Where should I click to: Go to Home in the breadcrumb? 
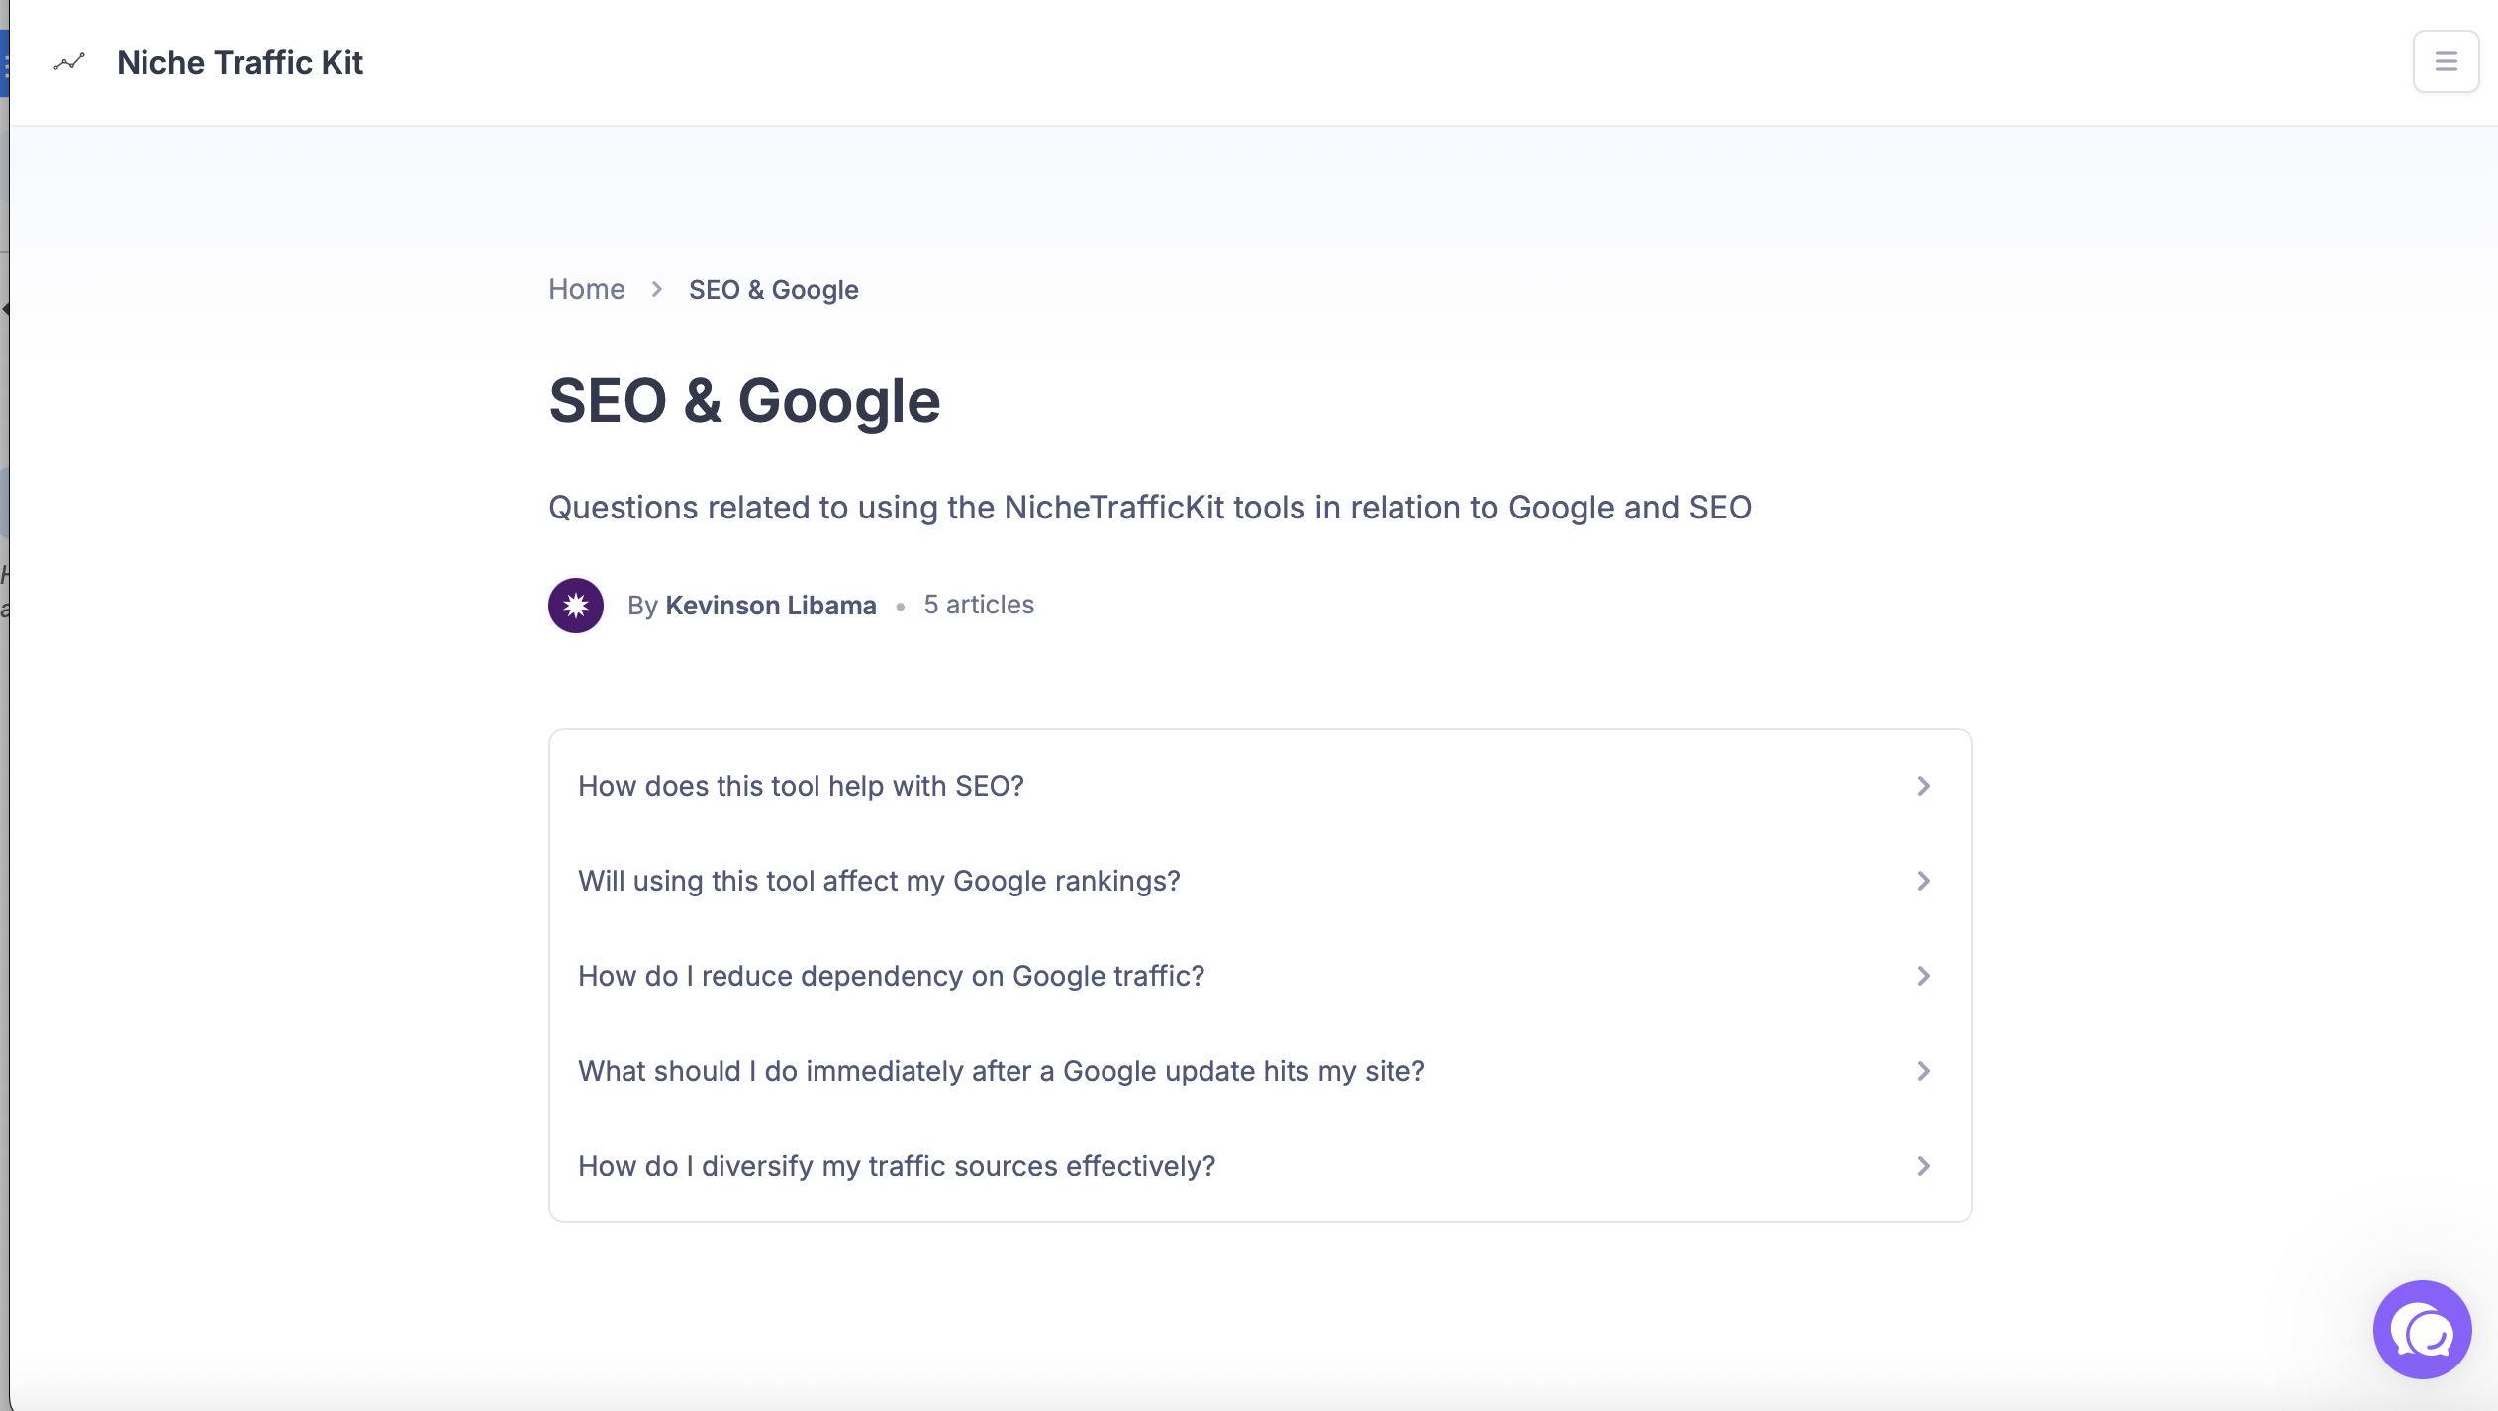(x=587, y=289)
